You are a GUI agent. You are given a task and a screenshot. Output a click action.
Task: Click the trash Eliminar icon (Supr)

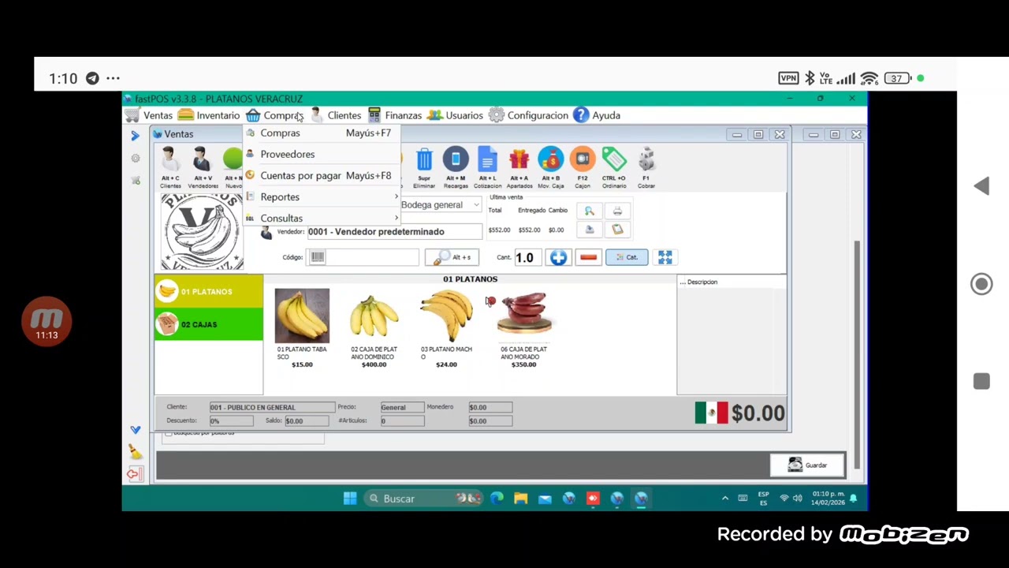coord(424,167)
